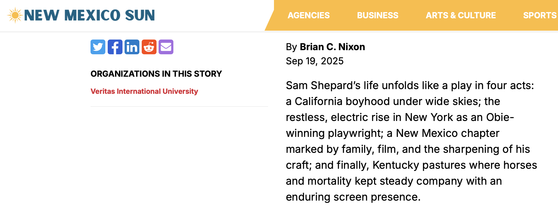Click the Sep 19, 2025 publication date
Image resolution: width=558 pixels, height=213 pixels.
(x=315, y=61)
